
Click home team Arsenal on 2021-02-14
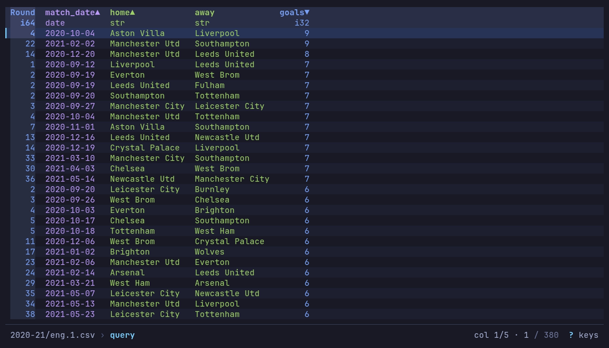tap(127, 273)
